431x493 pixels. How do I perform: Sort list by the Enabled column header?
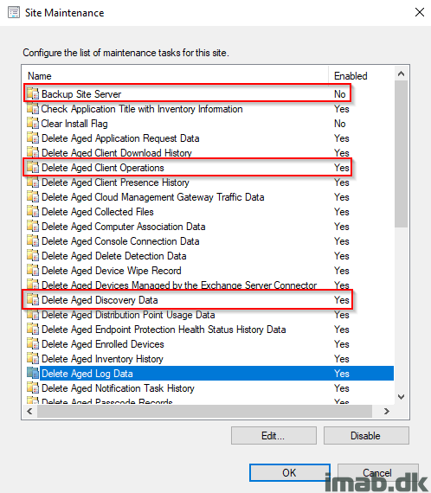click(361, 76)
